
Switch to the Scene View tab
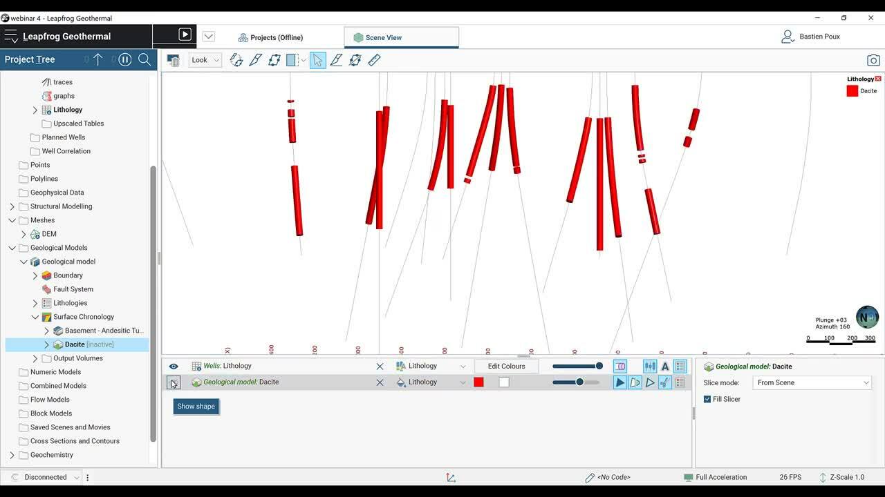(x=401, y=37)
